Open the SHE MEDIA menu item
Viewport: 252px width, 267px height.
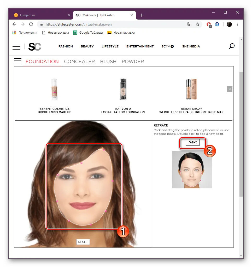(x=191, y=46)
